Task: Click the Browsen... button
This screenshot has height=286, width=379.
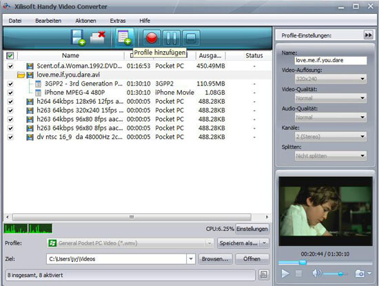Action: click(x=215, y=259)
